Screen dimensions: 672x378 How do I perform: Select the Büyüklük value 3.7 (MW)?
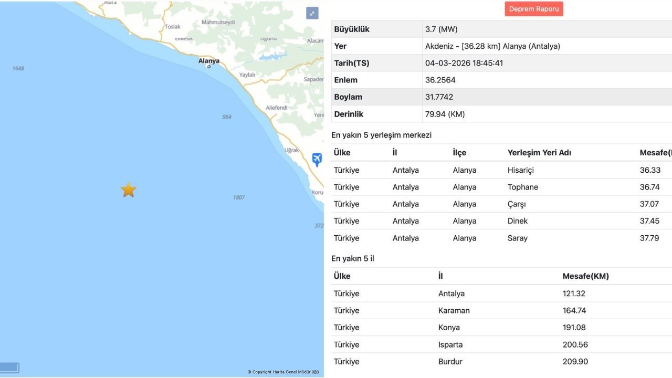point(442,29)
